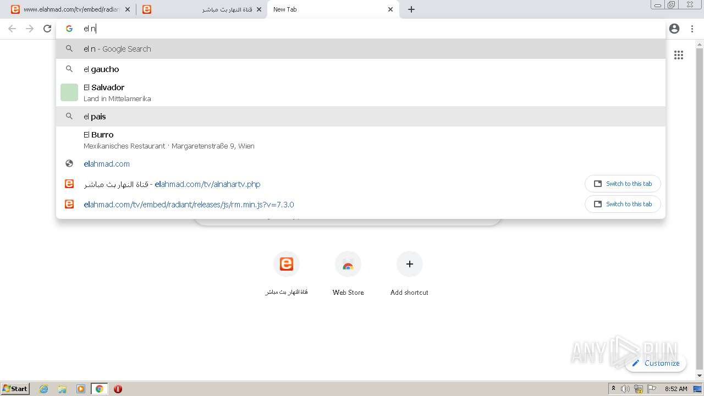Open a new tab with plus button

point(411,9)
